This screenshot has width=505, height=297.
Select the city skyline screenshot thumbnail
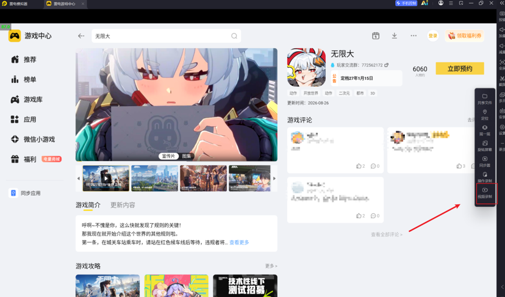154,178
